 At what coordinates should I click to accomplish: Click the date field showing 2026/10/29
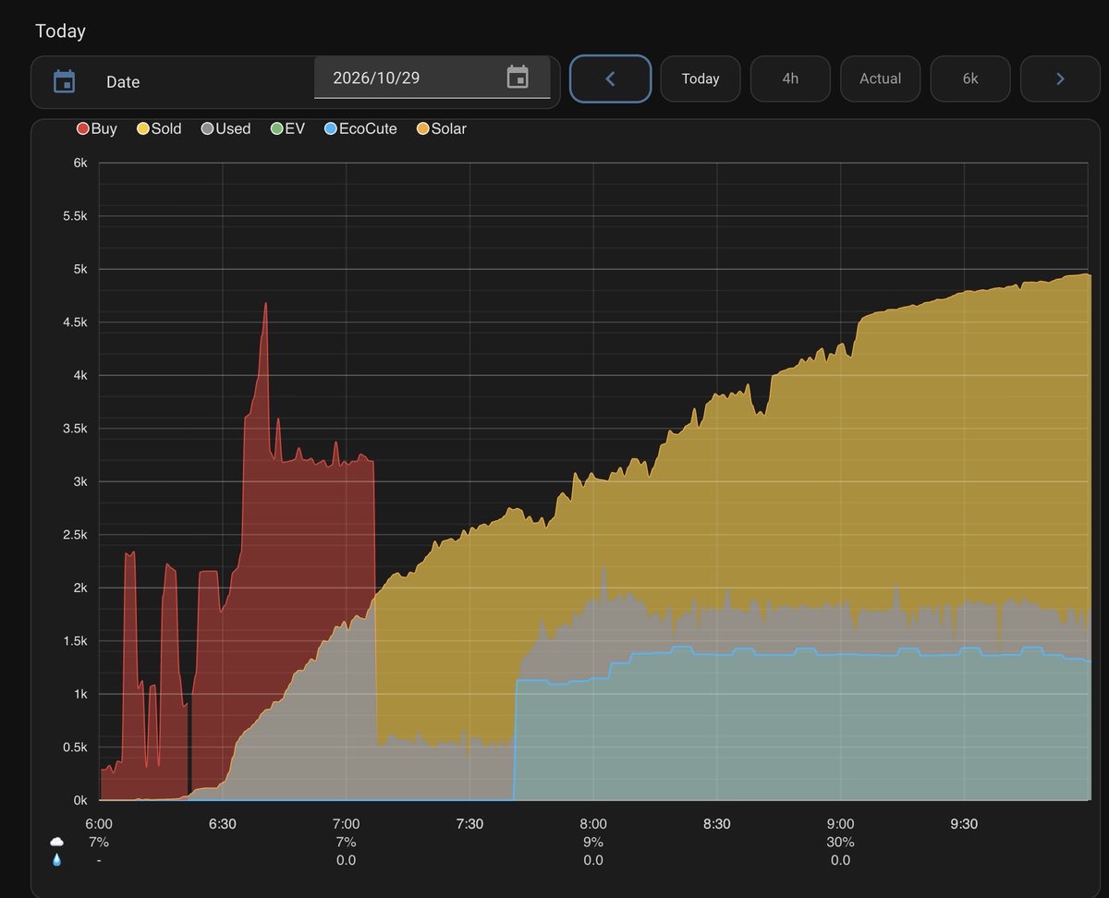432,78
